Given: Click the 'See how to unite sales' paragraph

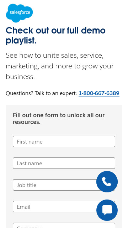Looking at the screenshot, I should tap(60, 66).
